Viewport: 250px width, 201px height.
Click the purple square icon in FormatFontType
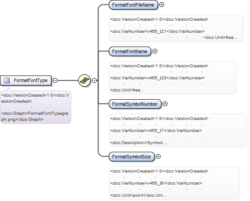click(x=7, y=80)
